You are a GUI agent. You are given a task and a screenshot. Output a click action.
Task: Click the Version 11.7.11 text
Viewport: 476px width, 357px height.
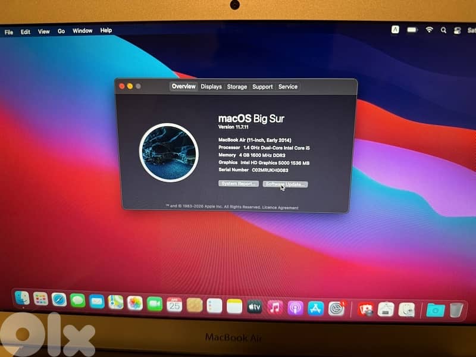pos(233,127)
